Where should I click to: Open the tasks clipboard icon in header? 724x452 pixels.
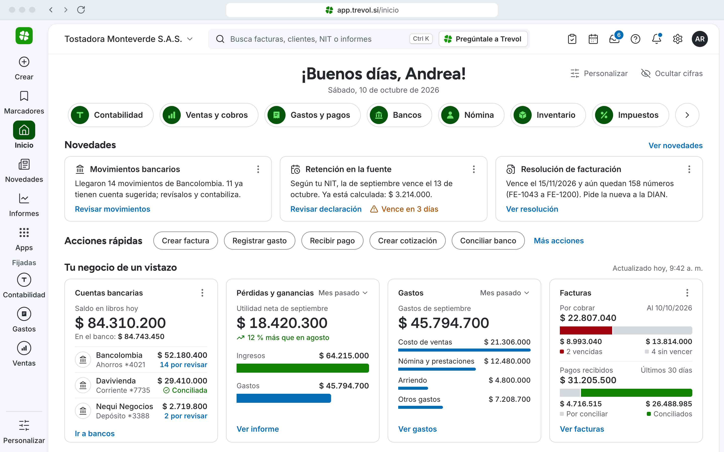pos(572,39)
